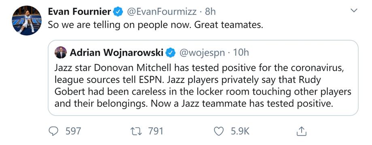View the 597 replies count
This screenshot has height=145, width=372.
[x=73, y=131]
